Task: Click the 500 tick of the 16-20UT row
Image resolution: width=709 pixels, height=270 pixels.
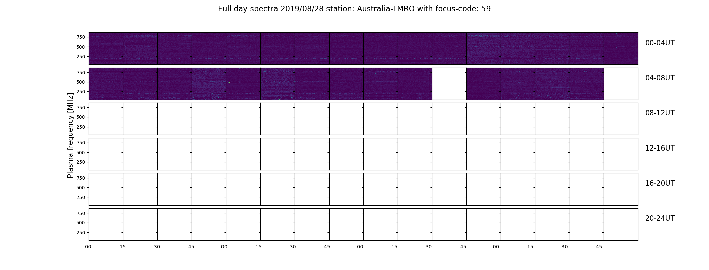Action: 81,188
